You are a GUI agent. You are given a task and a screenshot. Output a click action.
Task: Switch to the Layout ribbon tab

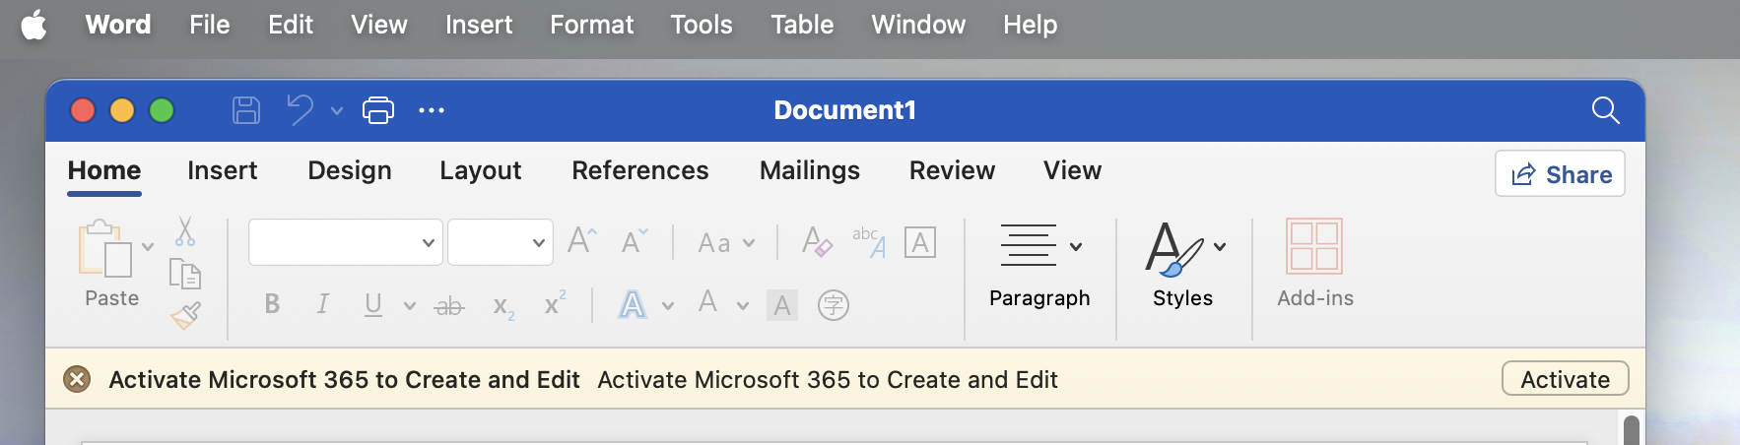click(x=481, y=171)
